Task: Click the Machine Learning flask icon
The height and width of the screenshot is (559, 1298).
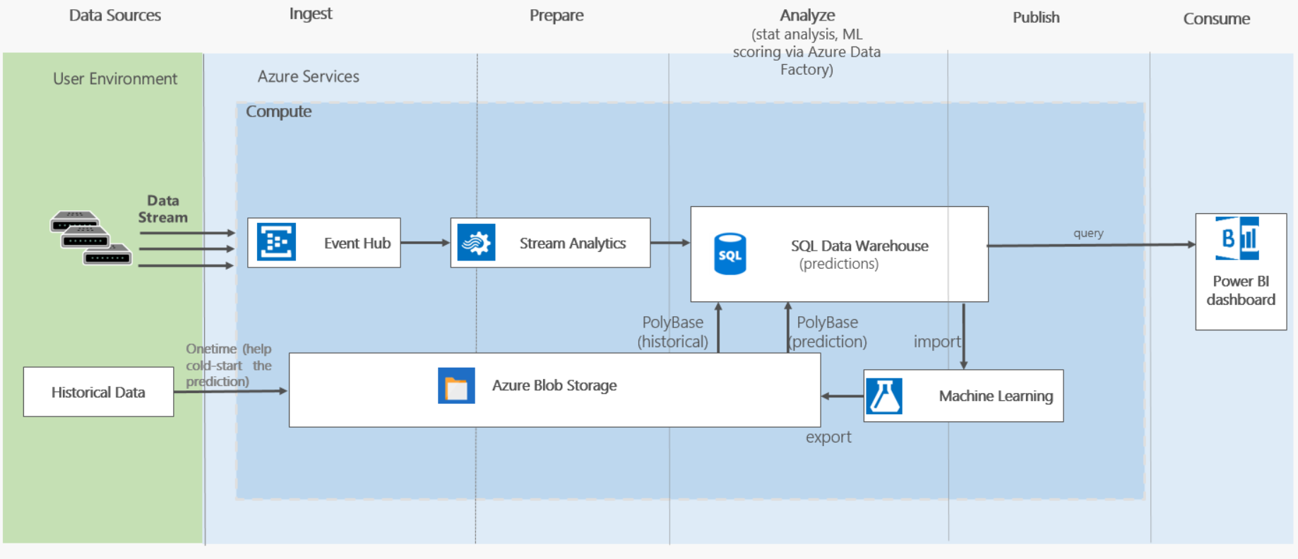Action: (x=884, y=396)
